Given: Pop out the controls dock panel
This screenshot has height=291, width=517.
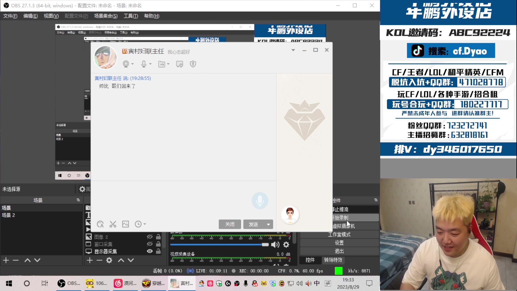Looking at the screenshot, I should point(376,200).
